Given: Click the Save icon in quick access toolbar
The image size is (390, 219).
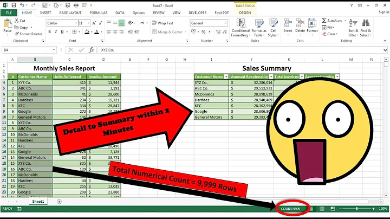Looking at the screenshot, I should coord(14,5).
